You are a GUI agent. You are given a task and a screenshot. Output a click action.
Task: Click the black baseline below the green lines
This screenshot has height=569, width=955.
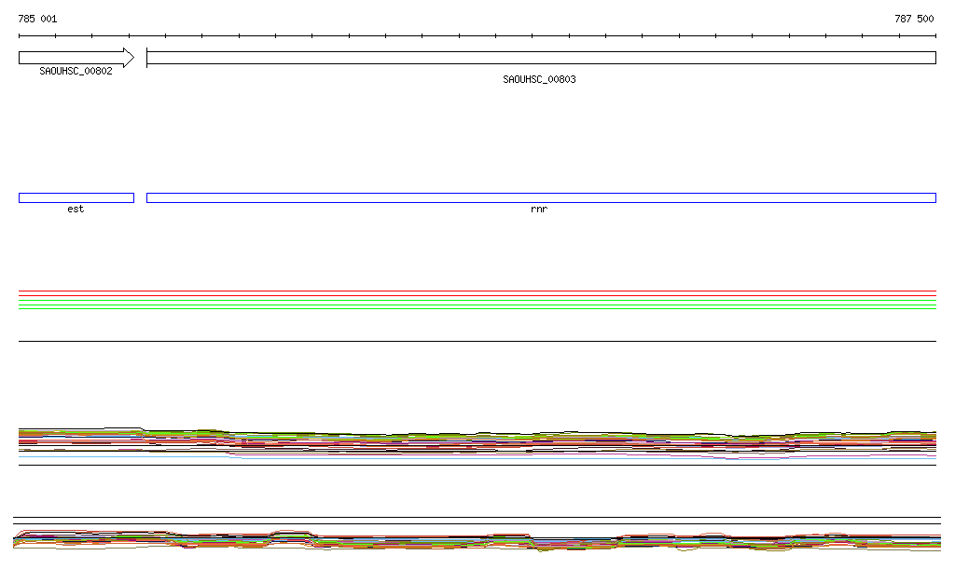point(476,341)
